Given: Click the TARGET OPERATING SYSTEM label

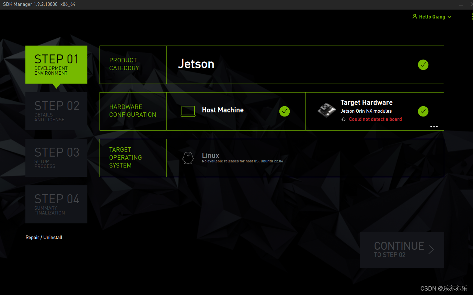Looking at the screenshot, I should (125, 158).
